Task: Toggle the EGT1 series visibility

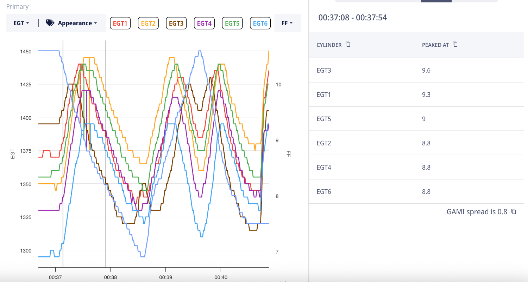Action: tap(120, 23)
